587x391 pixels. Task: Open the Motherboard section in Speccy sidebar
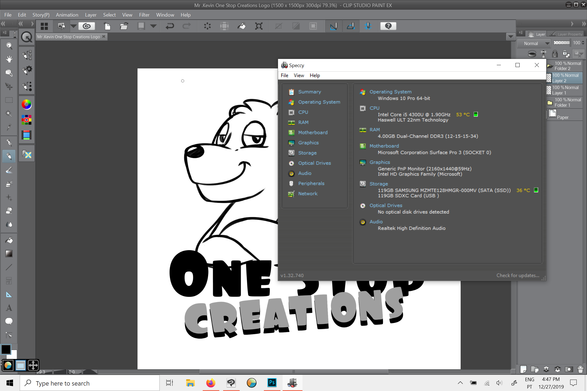(313, 133)
